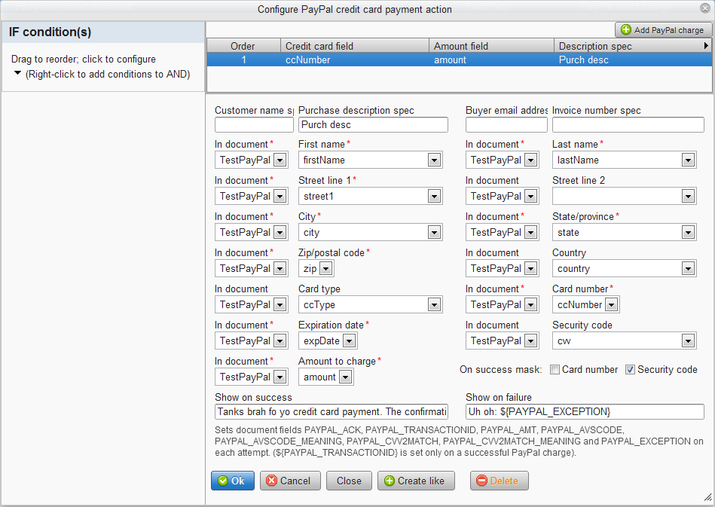The image size is (715, 507).
Task: Click the Close button
Action: pos(349,481)
